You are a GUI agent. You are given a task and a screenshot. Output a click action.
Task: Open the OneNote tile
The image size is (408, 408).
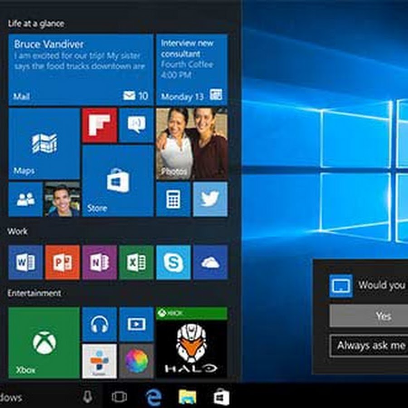tap(99, 262)
